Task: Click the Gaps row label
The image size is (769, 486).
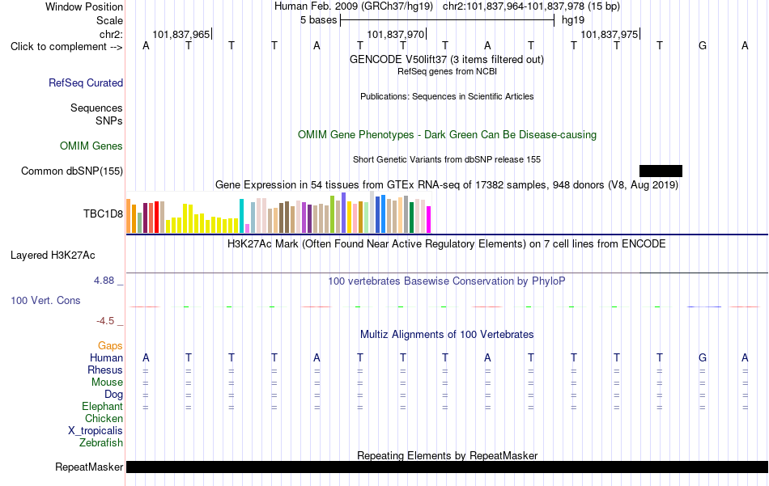Action: (110, 346)
